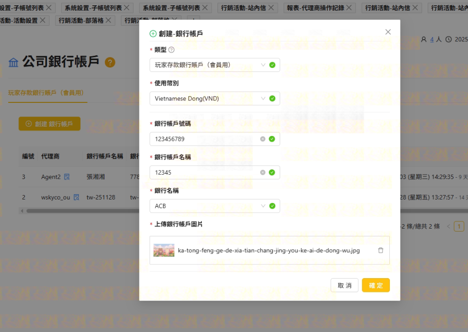Clear the 銀行帳戶號碼 field with its X icon

point(263,139)
